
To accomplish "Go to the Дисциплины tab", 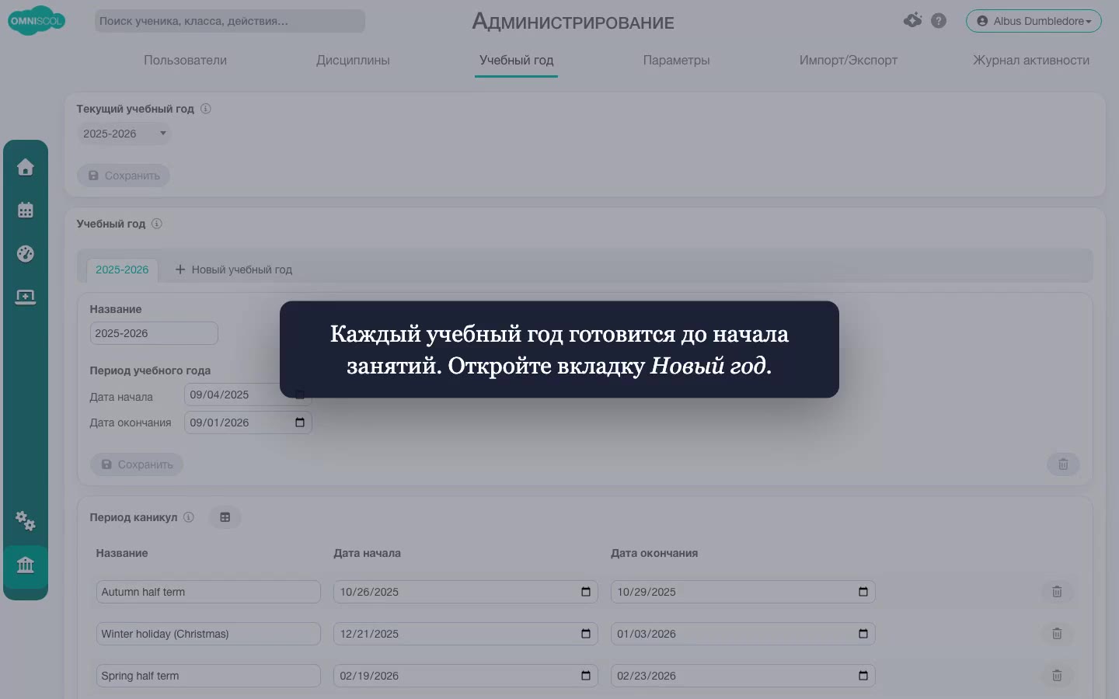I will pos(353,61).
